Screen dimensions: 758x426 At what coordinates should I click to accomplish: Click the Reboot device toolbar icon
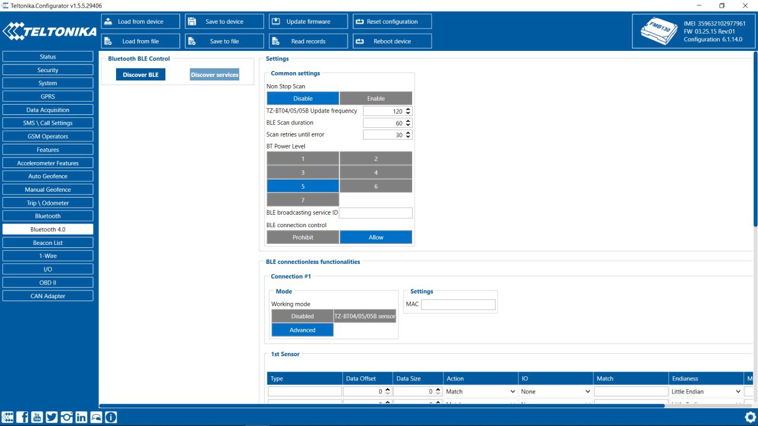(x=359, y=41)
